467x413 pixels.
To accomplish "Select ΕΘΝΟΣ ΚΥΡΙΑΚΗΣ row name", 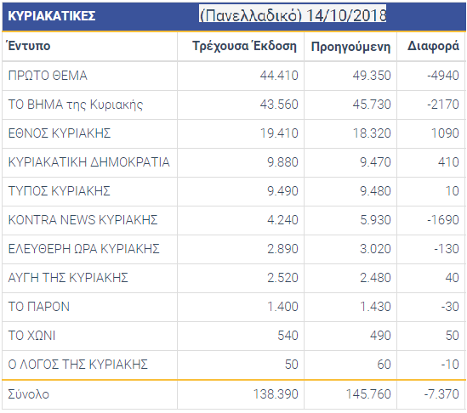I will coord(60,133).
